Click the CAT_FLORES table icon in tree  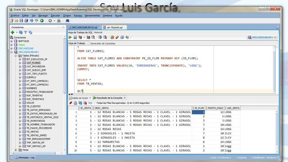tap(24, 63)
